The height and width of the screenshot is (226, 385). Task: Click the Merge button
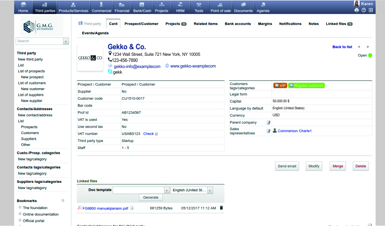coord(337,166)
